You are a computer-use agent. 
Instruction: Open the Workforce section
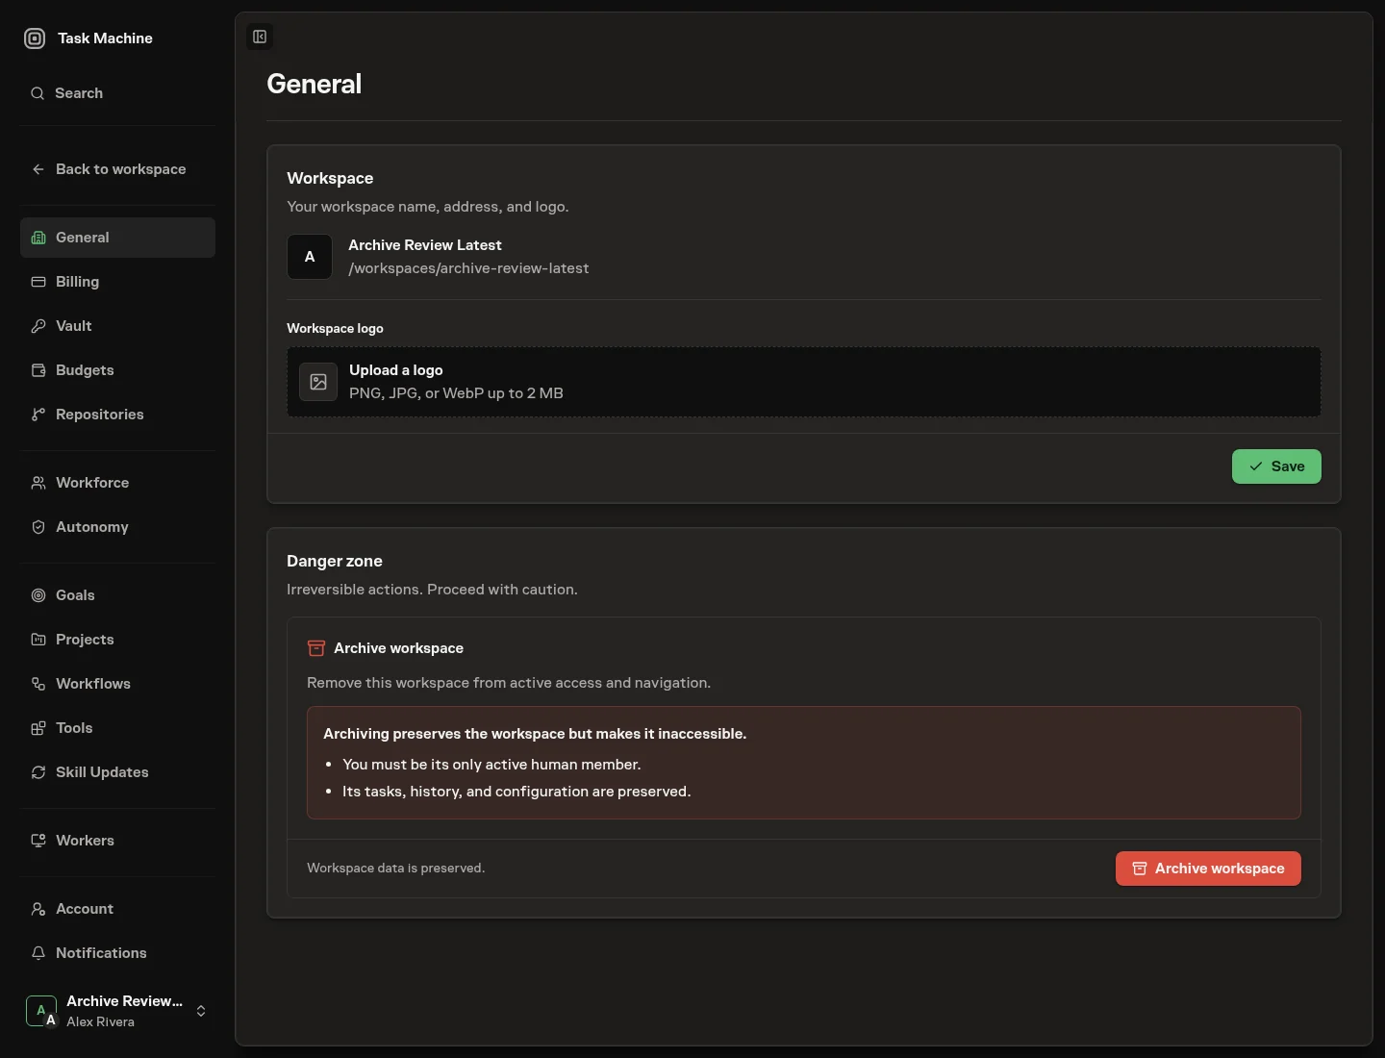tap(117, 483)
